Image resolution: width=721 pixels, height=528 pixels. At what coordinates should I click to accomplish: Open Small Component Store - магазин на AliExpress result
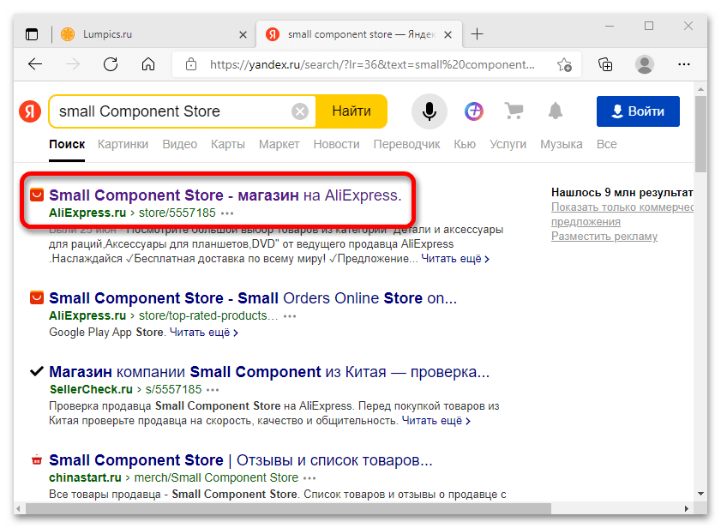click(x=225, y=195)
